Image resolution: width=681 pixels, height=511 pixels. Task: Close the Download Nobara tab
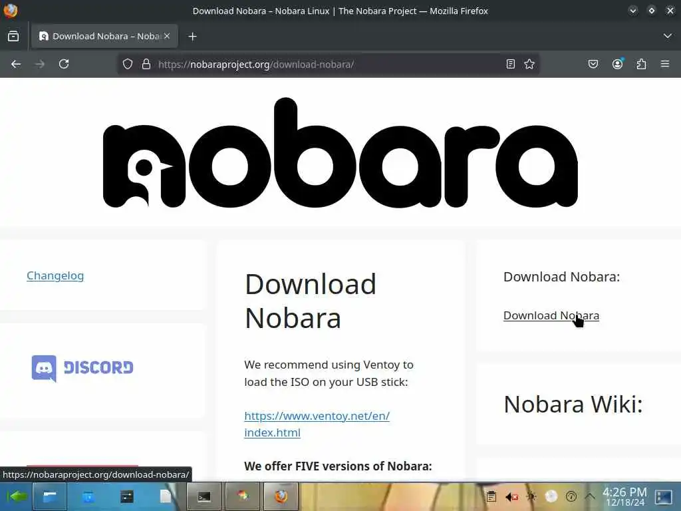167,36
